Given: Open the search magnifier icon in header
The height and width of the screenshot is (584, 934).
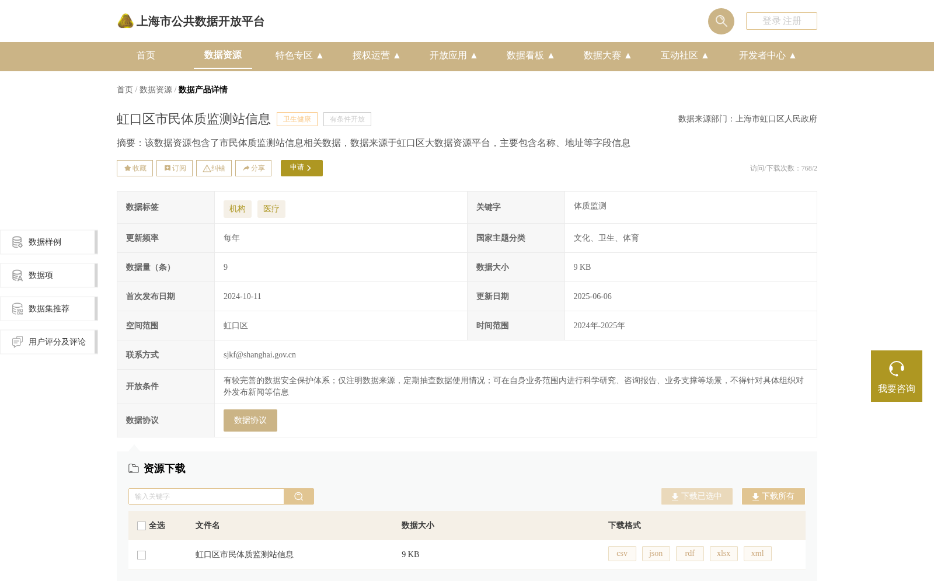Looking at the screenshot, I should [721, 21].
